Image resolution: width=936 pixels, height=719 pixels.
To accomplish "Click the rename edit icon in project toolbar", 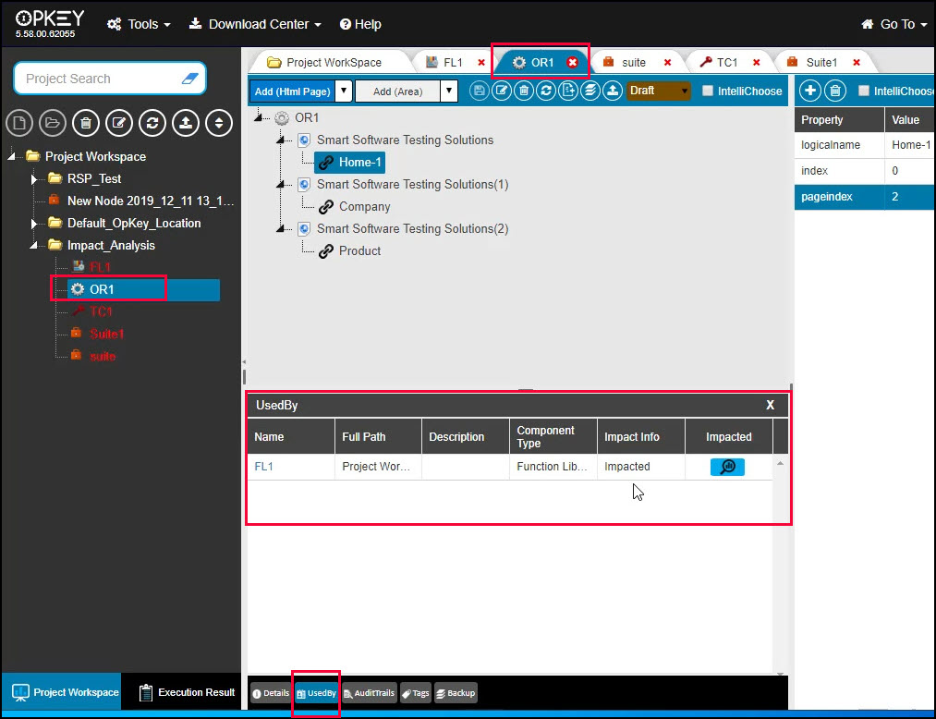I will 119,124.
